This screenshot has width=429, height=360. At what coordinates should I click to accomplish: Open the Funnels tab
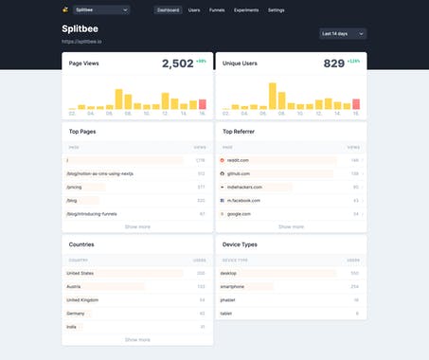coord(217,10)
